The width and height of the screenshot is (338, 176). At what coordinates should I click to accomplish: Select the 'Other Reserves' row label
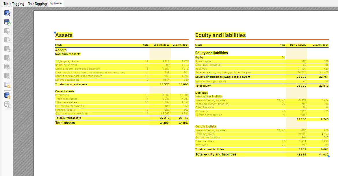click(205, 108)
